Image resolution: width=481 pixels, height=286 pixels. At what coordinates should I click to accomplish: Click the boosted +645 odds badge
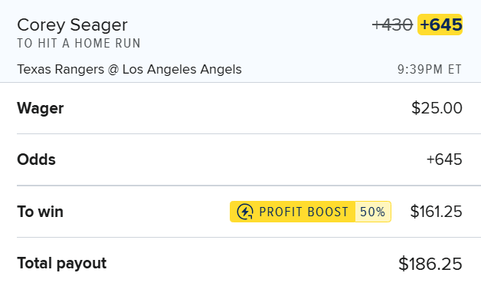[440, 25]
